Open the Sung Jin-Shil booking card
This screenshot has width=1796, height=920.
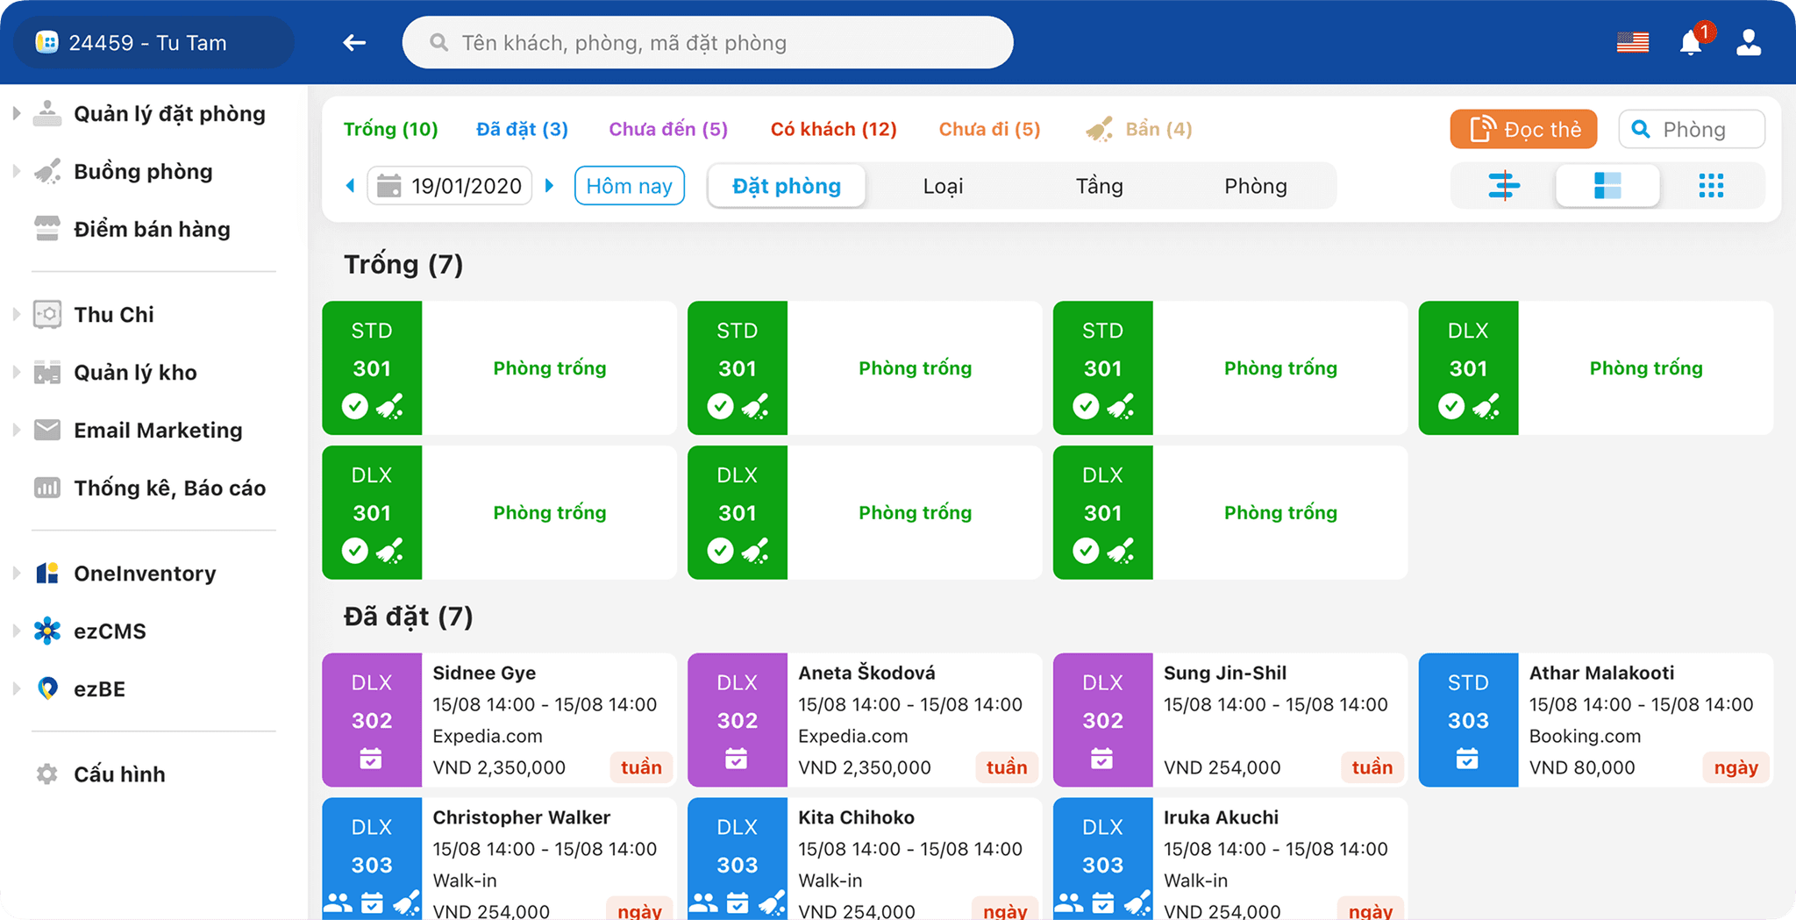coord(1230,719)
